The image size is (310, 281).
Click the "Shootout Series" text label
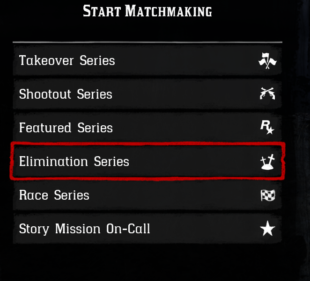point(66,94)
